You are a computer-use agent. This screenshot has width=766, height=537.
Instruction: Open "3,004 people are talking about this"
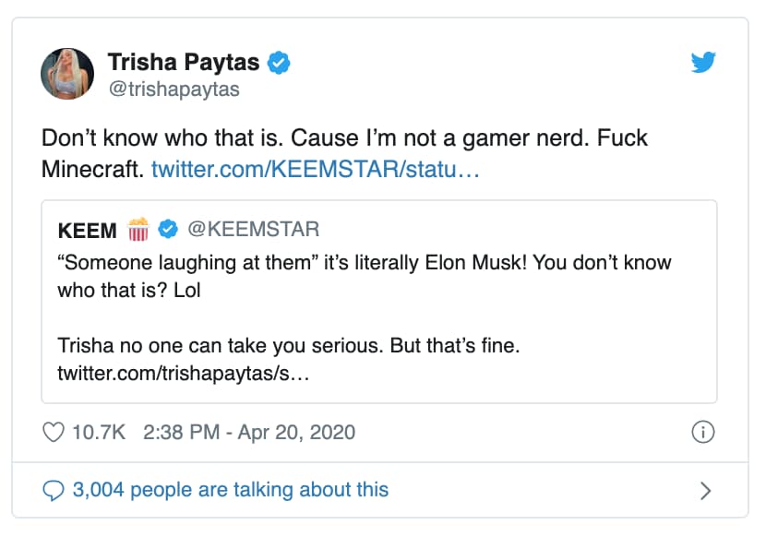(231, 489)
